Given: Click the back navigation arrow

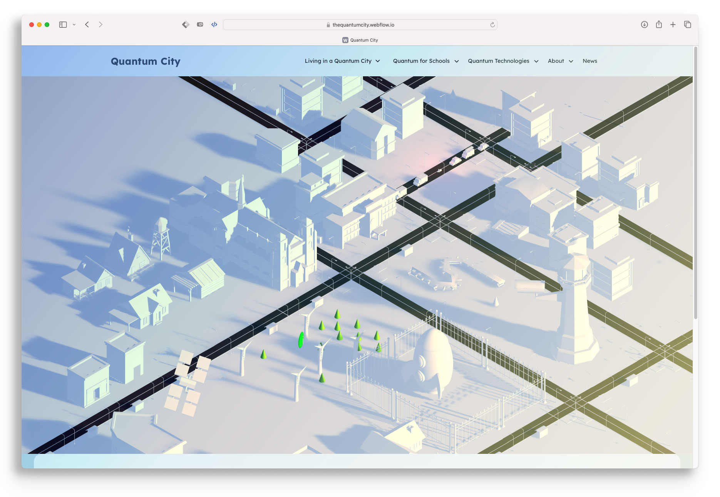Looking at the screenshot, I should [87, 24].
